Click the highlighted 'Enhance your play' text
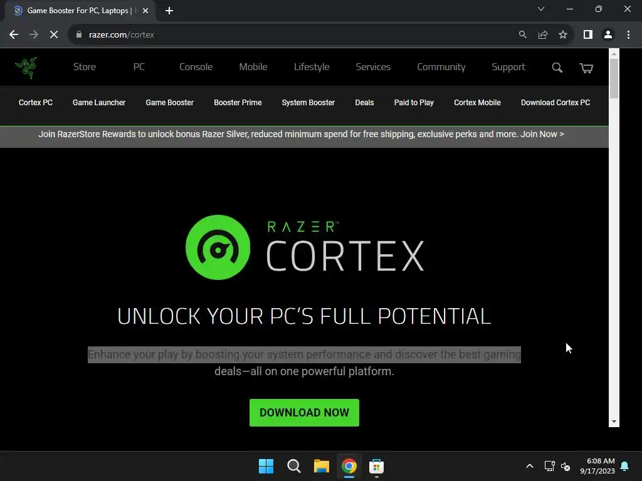 coord(304,354)
